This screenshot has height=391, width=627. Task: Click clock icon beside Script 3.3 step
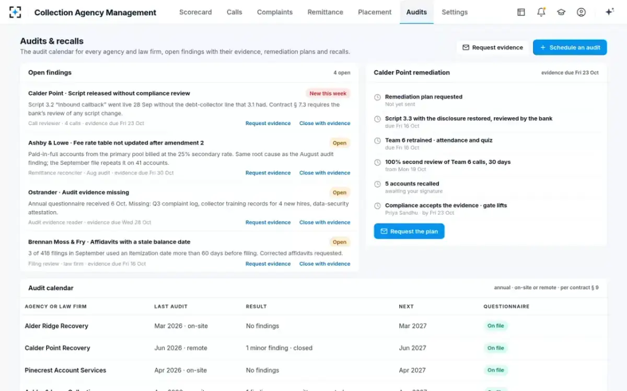tap(378, 119)
